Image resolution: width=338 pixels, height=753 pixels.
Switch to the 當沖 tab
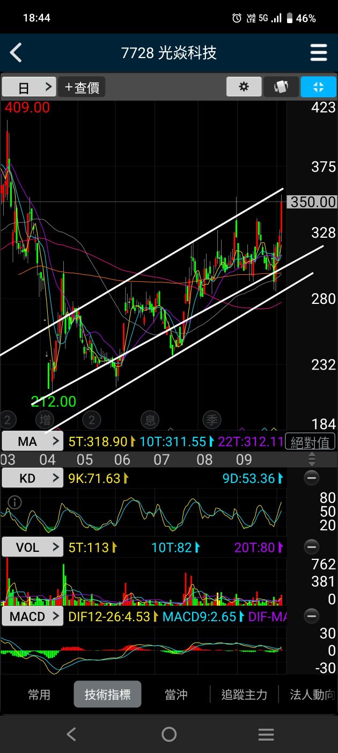pos(176,694)
